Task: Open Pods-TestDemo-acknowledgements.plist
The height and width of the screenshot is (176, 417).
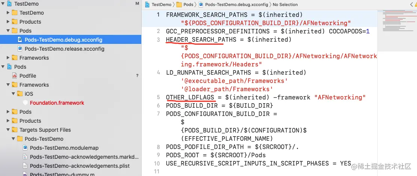Action: pyautogui.click(x=80, y=166)
